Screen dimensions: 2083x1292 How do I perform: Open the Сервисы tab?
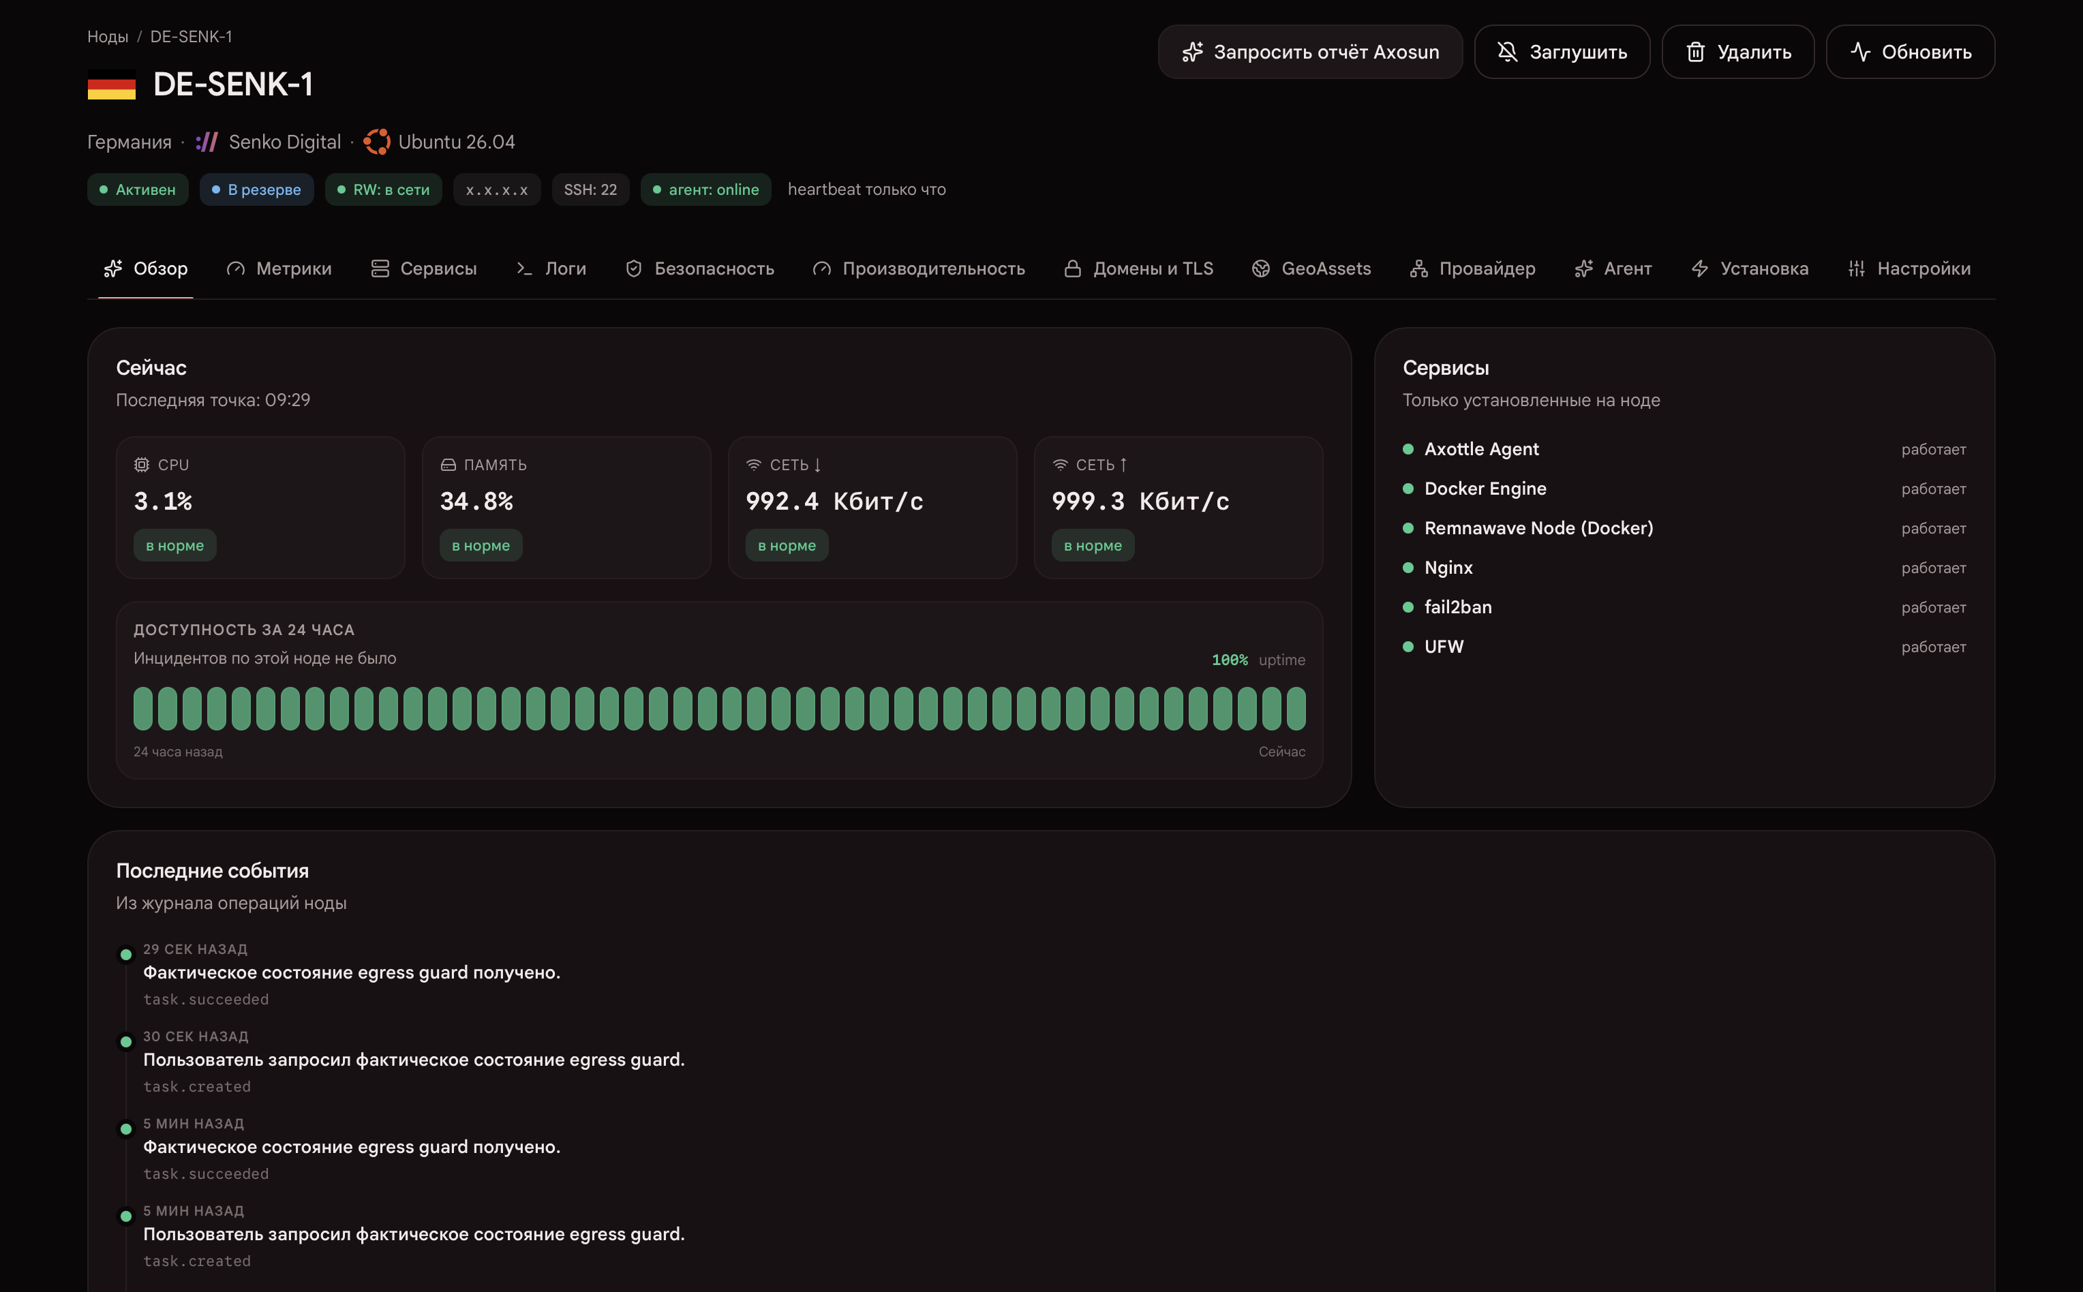point(424,268)
